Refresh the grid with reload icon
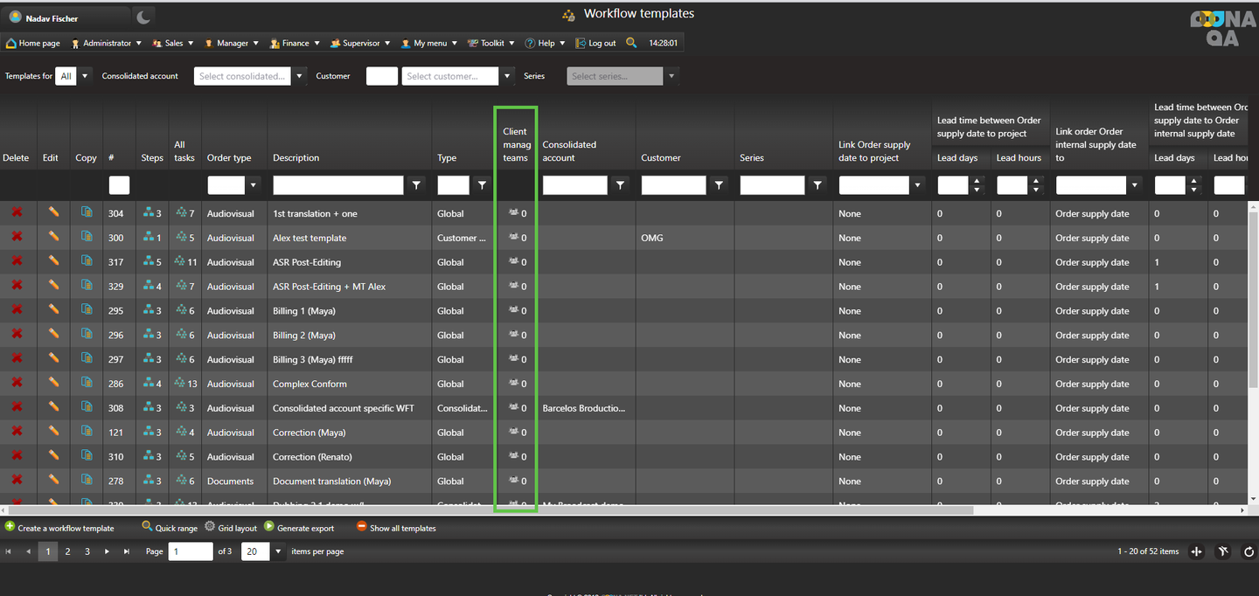Screen dimensions: 1259x596 click(x=1249, y=551)
